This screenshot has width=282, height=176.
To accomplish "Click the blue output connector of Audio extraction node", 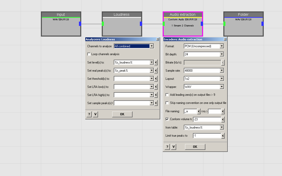I will (x=202, y=24).
